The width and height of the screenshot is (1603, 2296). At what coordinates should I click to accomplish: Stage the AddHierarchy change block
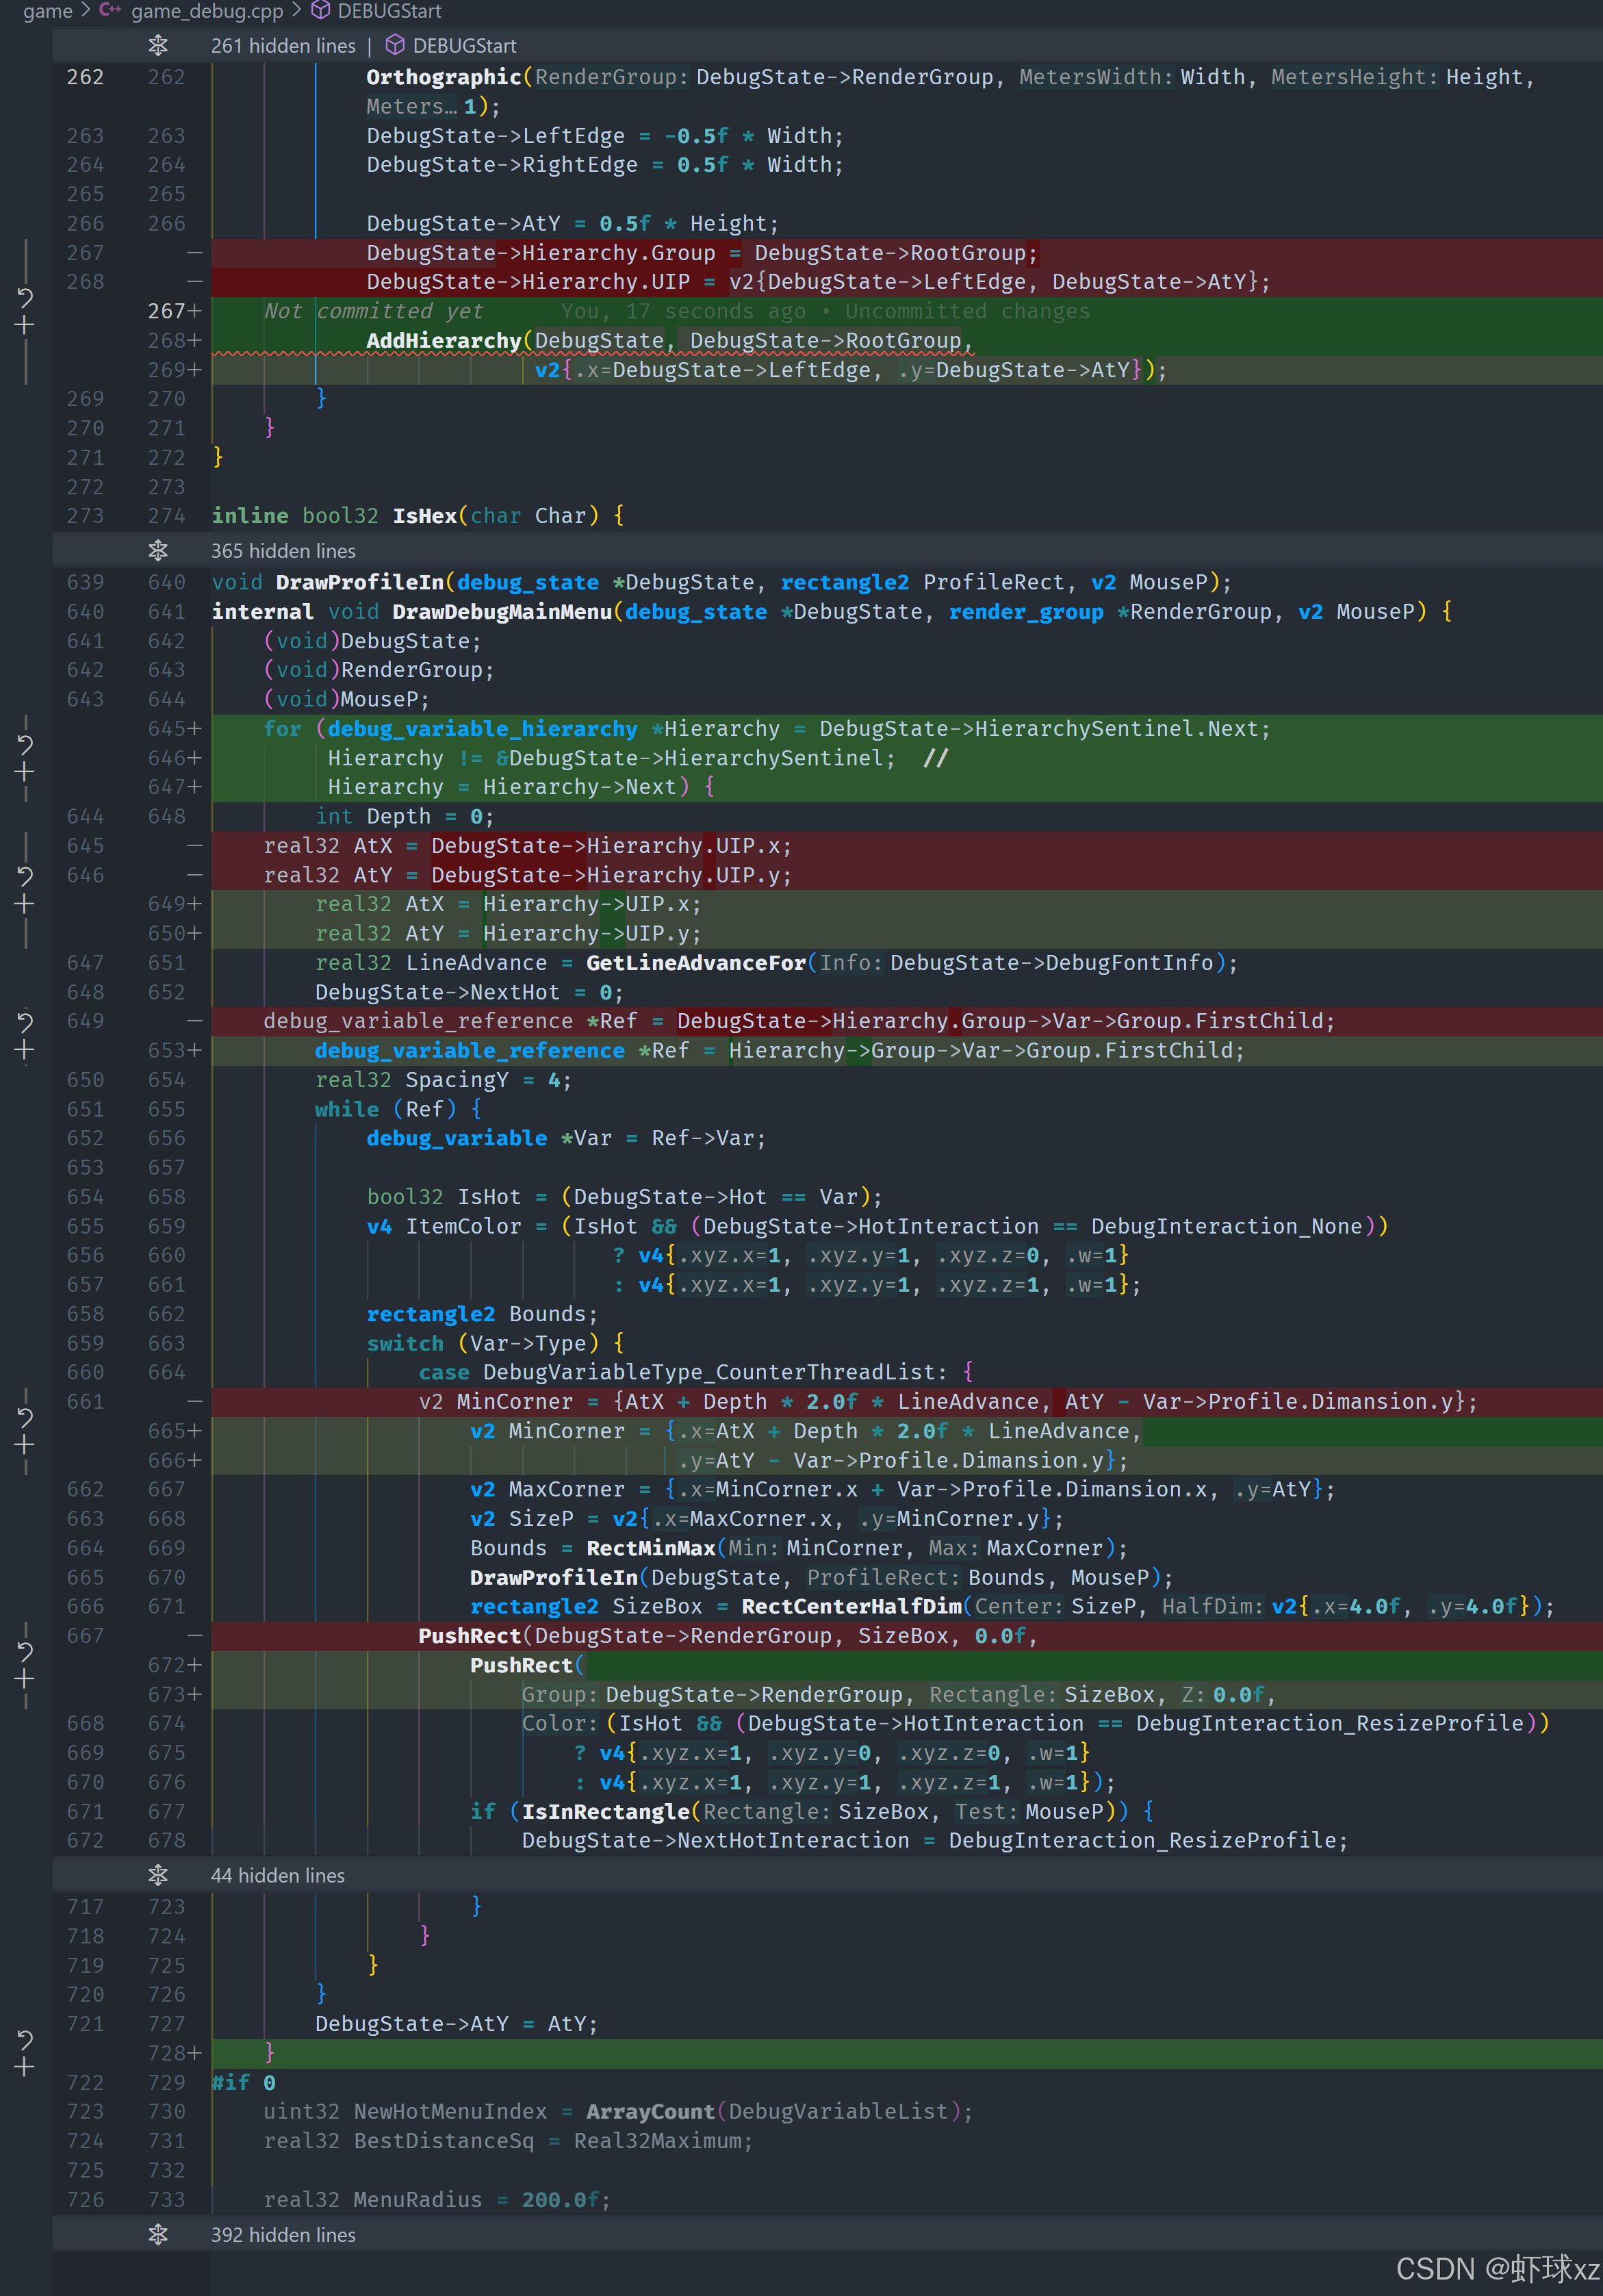(25, 325)
